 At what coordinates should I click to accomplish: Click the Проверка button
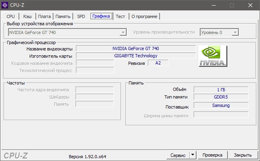point(213,155)
